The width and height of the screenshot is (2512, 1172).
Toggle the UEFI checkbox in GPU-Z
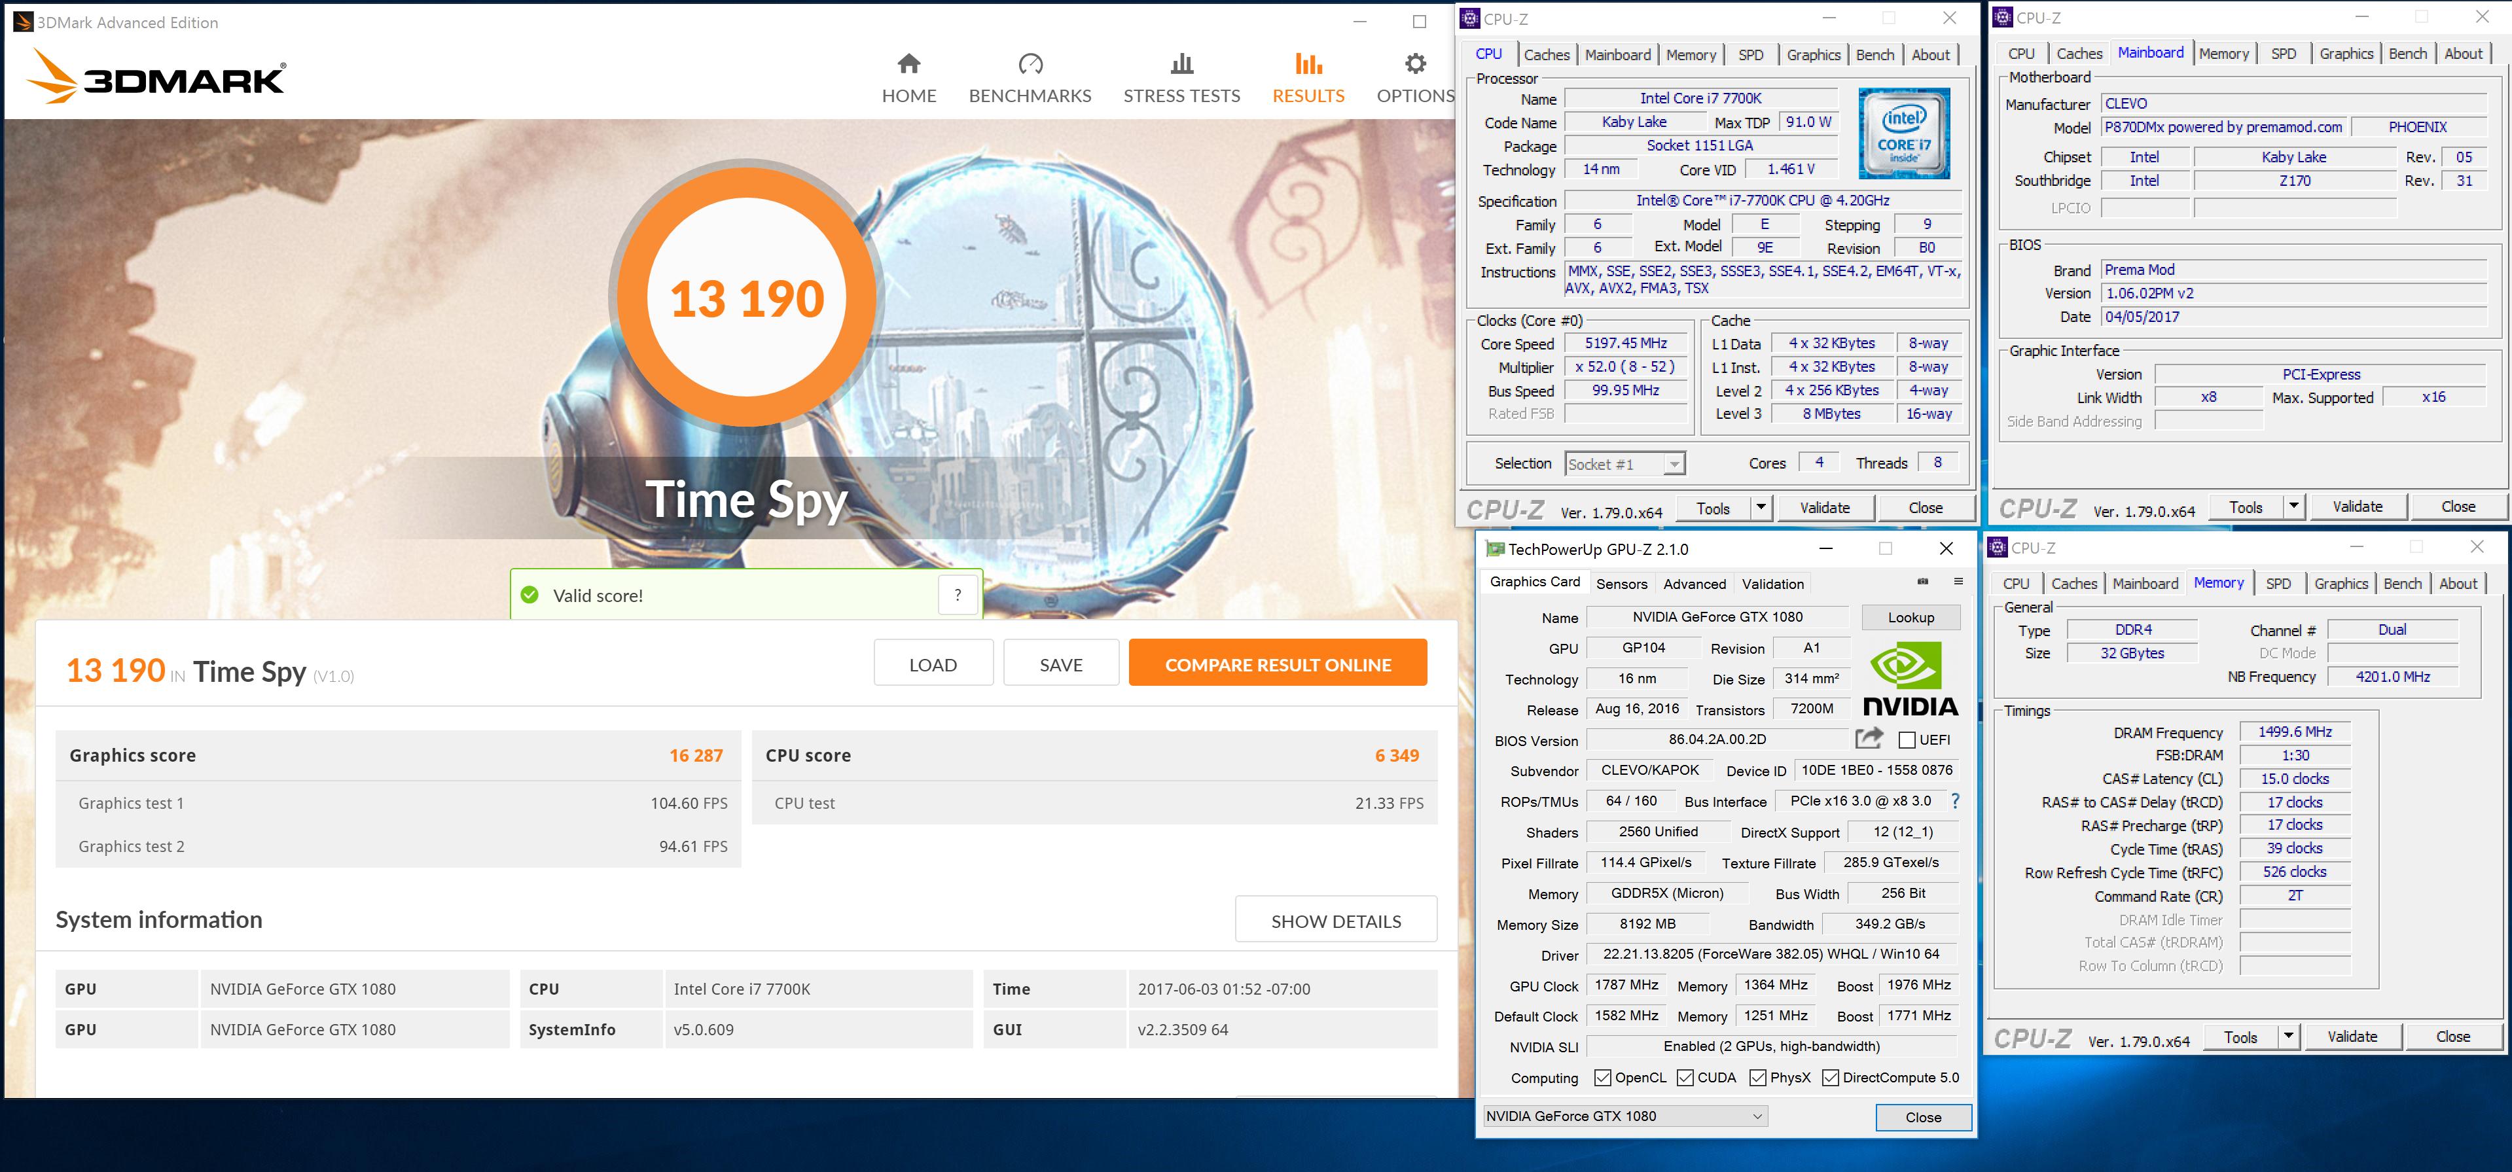tap(1907, 740)
